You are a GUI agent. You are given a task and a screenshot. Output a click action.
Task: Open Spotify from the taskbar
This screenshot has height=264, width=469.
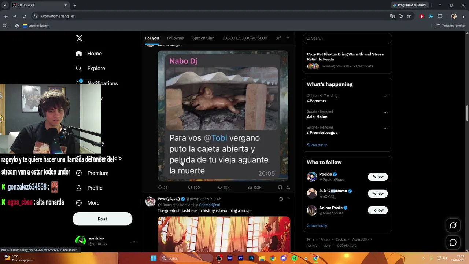click(295, 258)
